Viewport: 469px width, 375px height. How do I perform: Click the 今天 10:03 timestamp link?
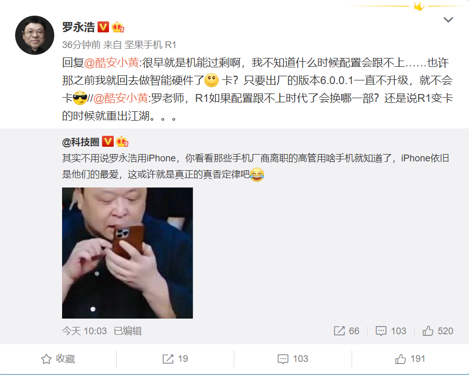point(85,331)
